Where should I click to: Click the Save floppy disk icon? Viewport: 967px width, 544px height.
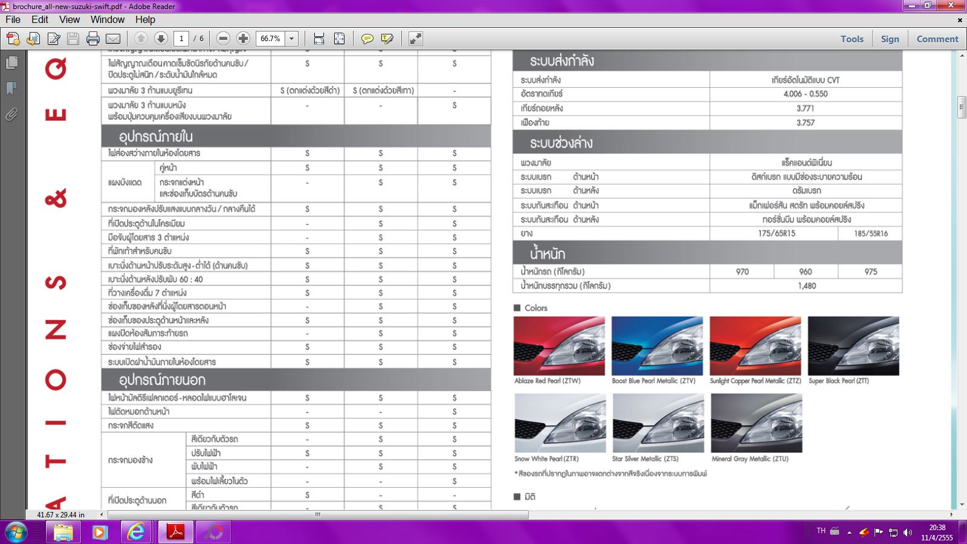(73, 39)
